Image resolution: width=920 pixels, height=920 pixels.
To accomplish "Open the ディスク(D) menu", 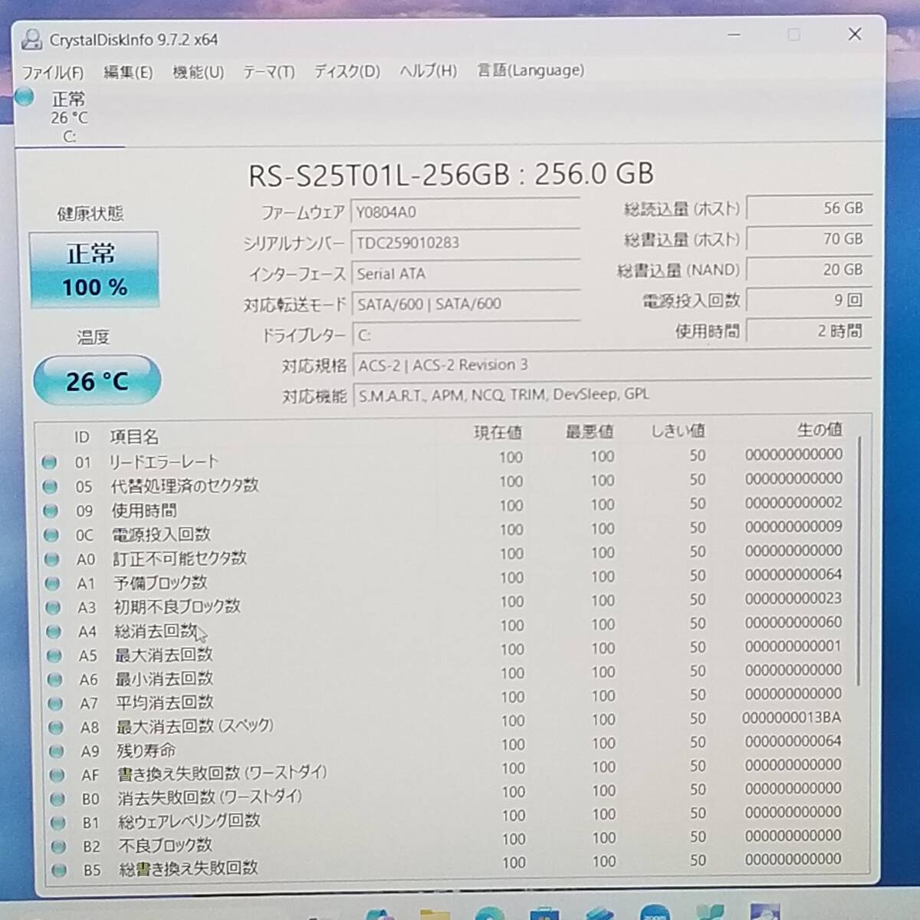I will (347, 71).
